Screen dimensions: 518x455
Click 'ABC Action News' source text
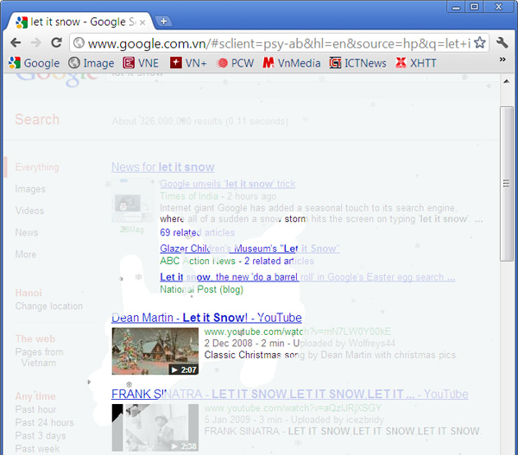click(198, 261)
